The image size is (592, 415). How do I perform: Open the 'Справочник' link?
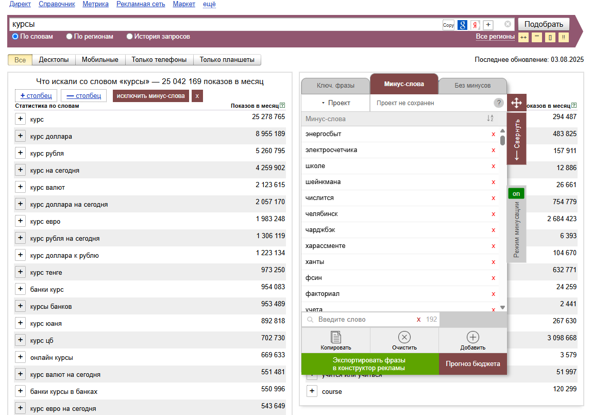pos(57,4)
